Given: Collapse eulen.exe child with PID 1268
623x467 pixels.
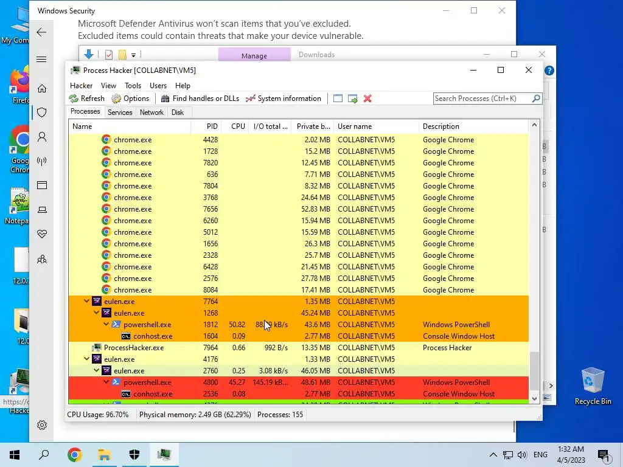Looking at the screenshot, I should (x=97, y=313).
